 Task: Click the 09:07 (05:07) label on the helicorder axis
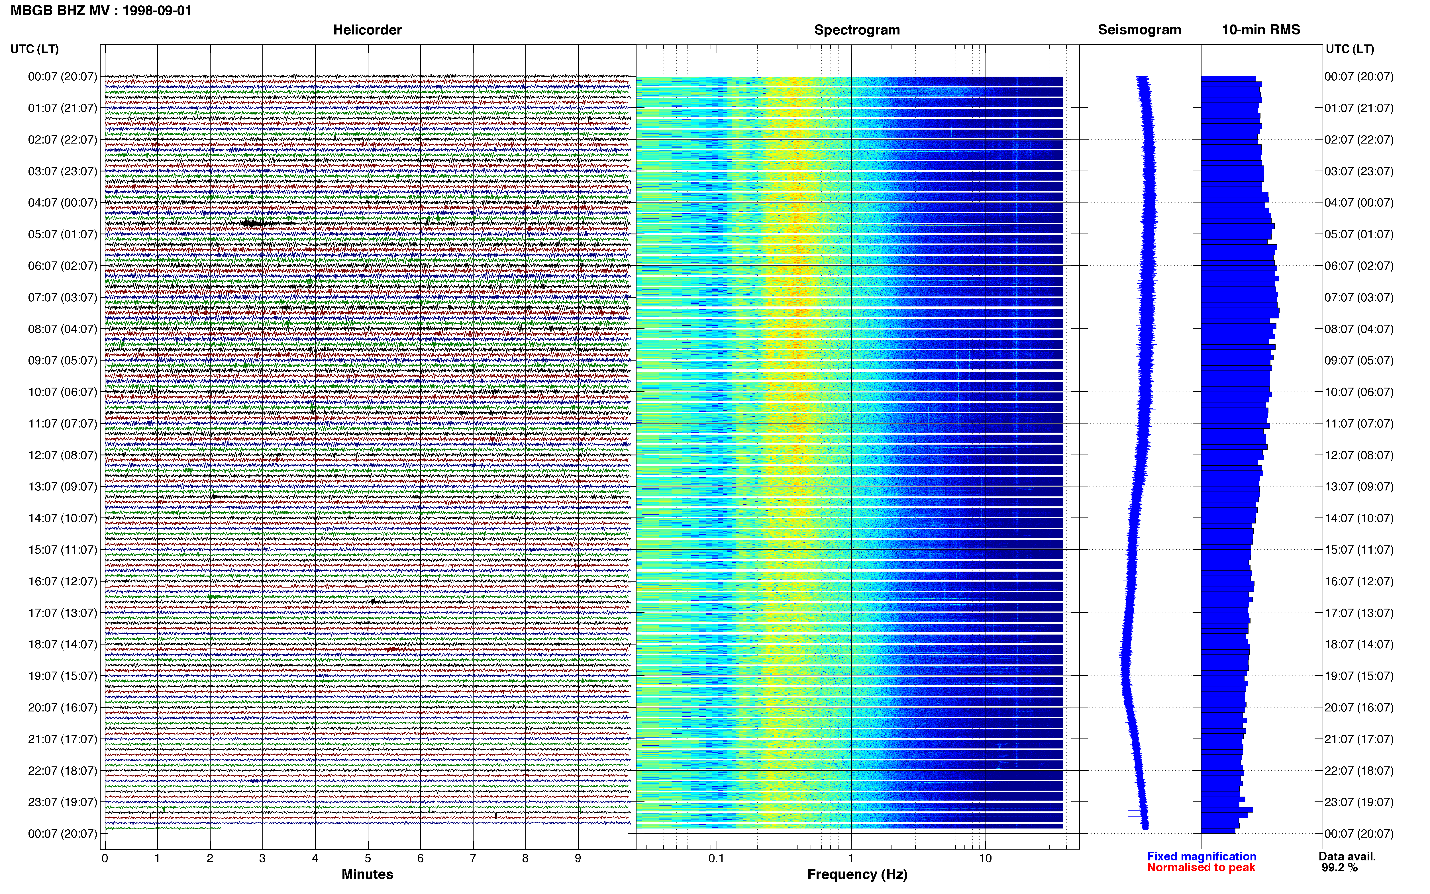click(63, 361)
